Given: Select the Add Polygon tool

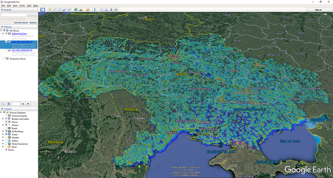Looking at the screenshot, I should pyautogui.click(x=54, y=10).
